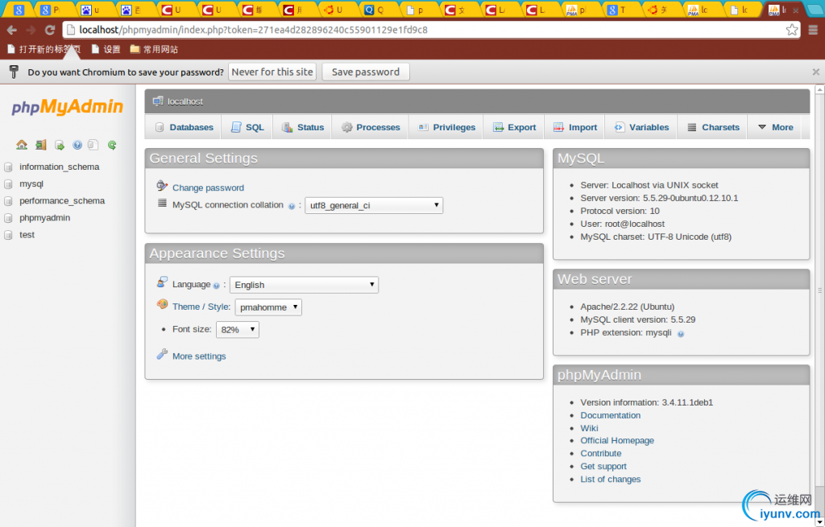Click the Log out door icon

coord(40,145)
